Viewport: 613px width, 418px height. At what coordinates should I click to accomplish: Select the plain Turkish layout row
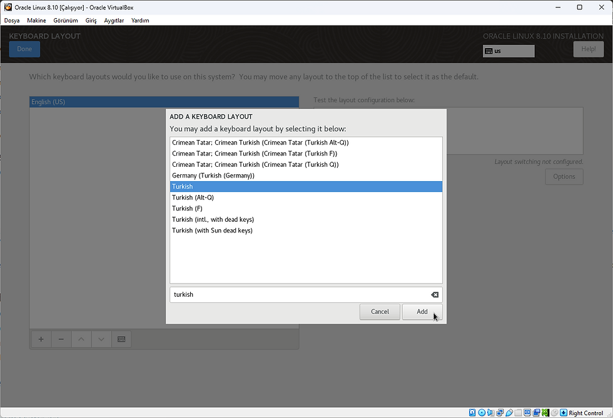(306, 186)
